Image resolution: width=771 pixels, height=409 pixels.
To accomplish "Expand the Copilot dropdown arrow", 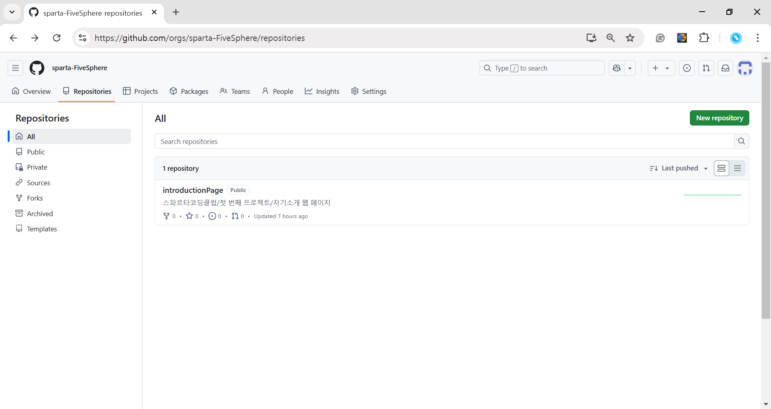I will click(630, 68).
